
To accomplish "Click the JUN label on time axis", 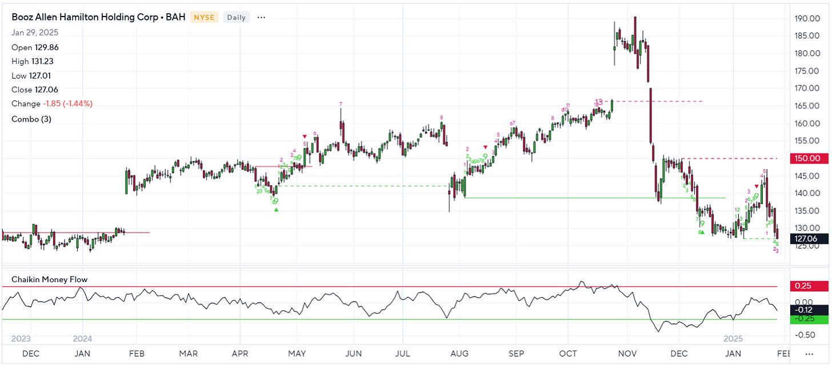I will coord(354,353).
